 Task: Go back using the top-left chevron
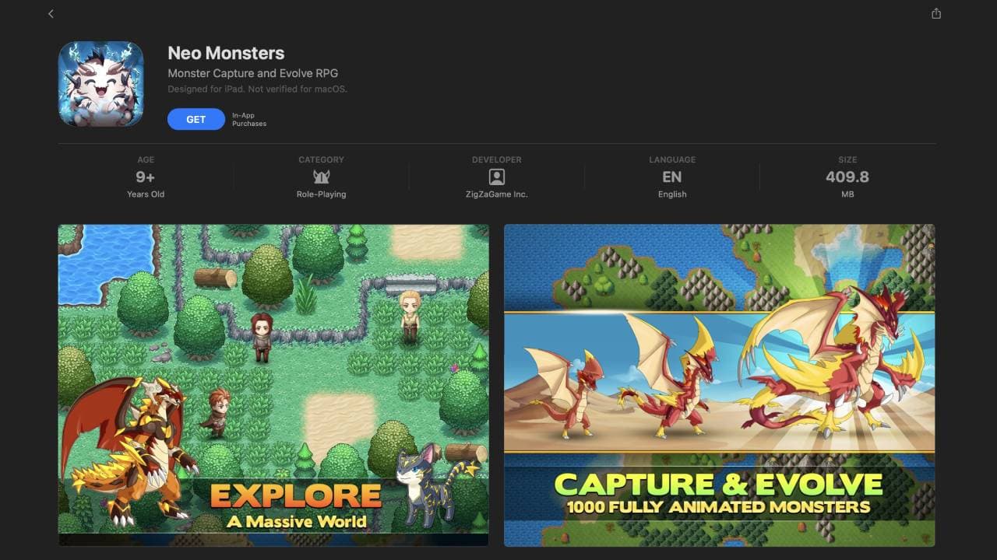51,14
